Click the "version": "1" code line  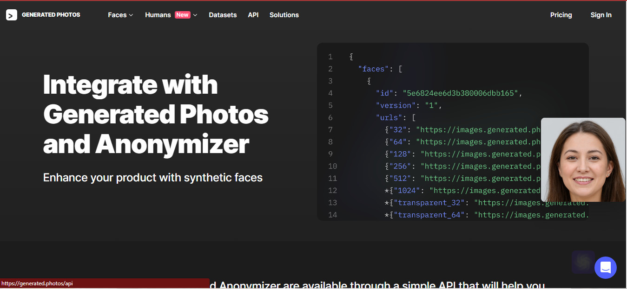point(409,105)
